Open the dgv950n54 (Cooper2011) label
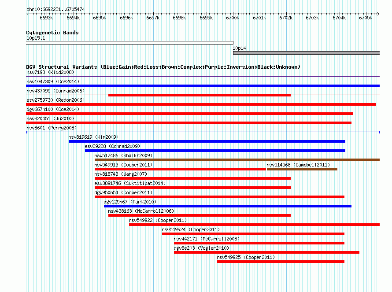Screen dimensions: 392x292 pyautogui.click(x=123, y=193)
